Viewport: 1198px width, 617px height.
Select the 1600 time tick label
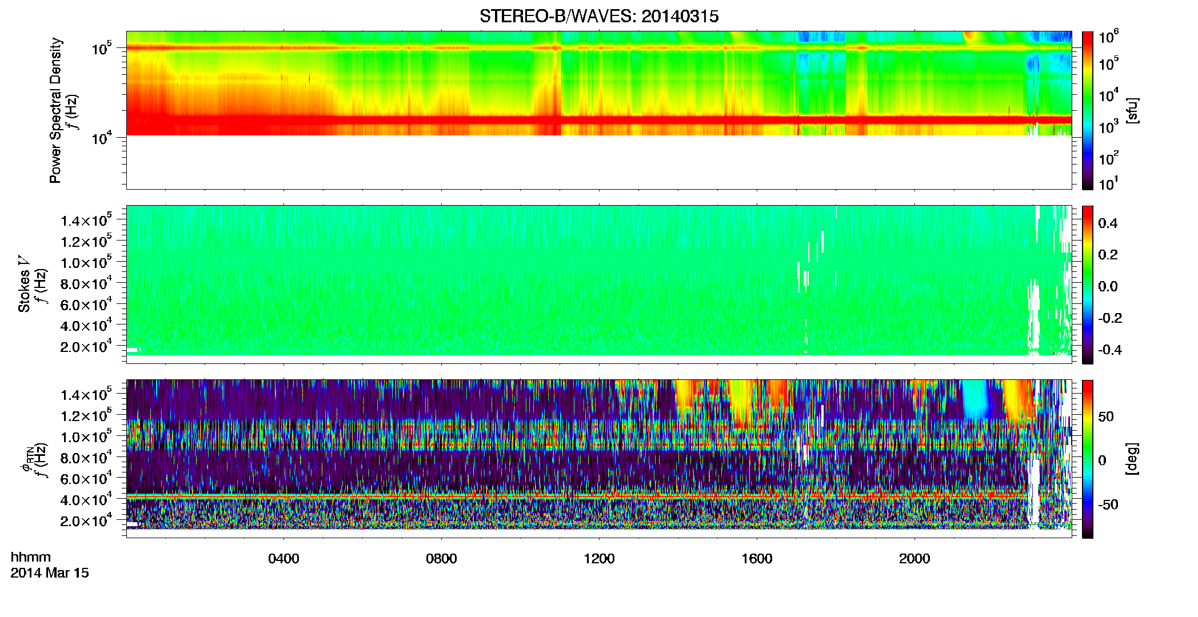click(x=757, y=558)
